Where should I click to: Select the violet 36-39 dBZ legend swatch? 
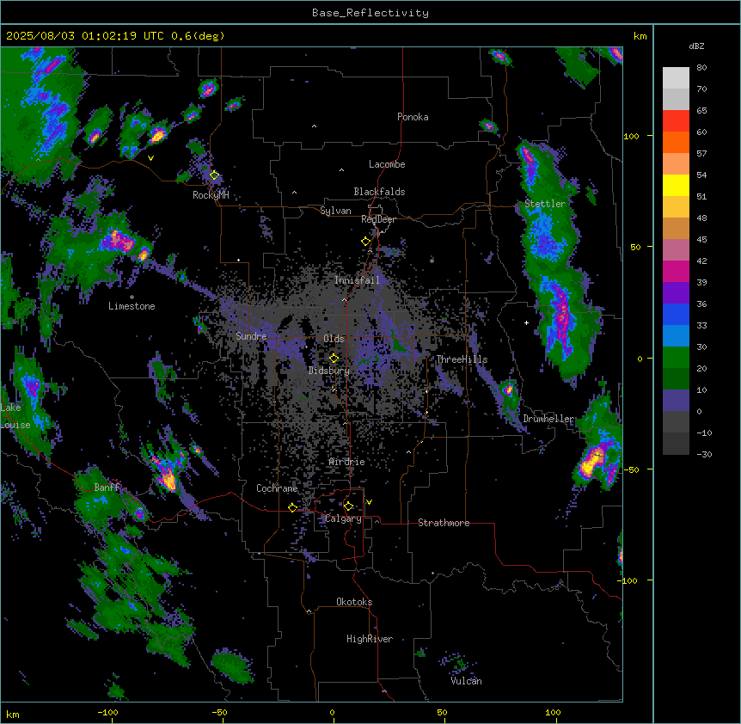pos(676,293)
